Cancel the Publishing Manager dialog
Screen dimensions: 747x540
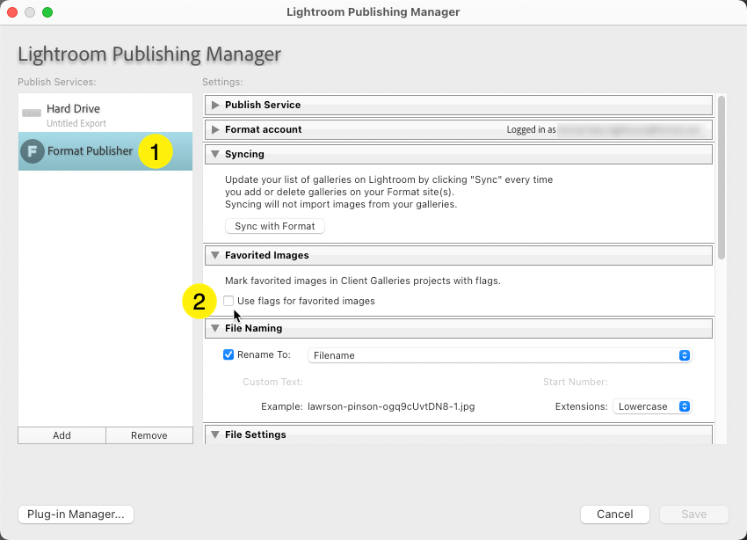click(614, 514)
